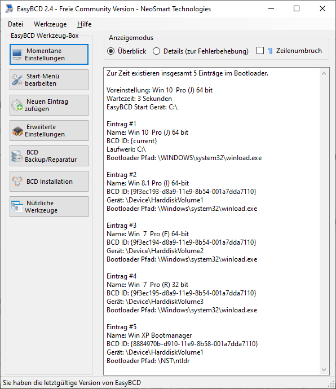Click the 'Zur Zeit existieren insgesamt 5 Einträge' line
This screenshot has height=389, width=336.
tap(188, 73)
